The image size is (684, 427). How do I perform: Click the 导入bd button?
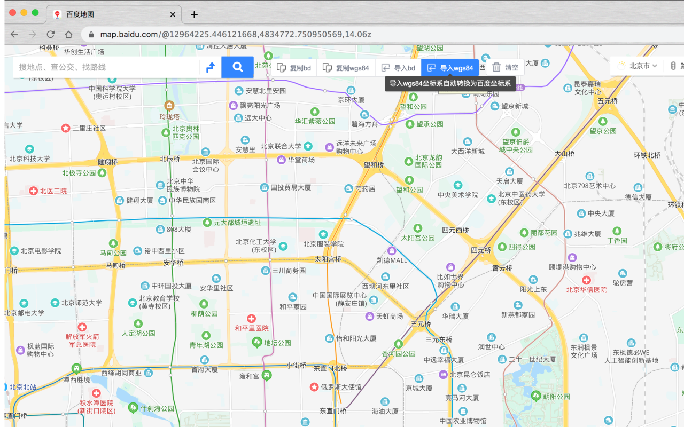point(398,67)
